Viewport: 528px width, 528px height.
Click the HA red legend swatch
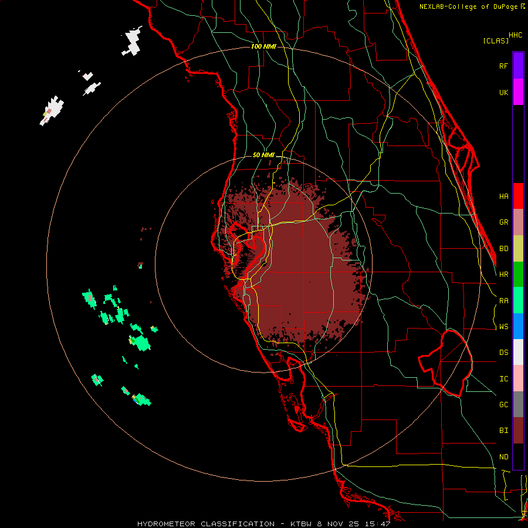pyautogui.click(x=518, y=196)
